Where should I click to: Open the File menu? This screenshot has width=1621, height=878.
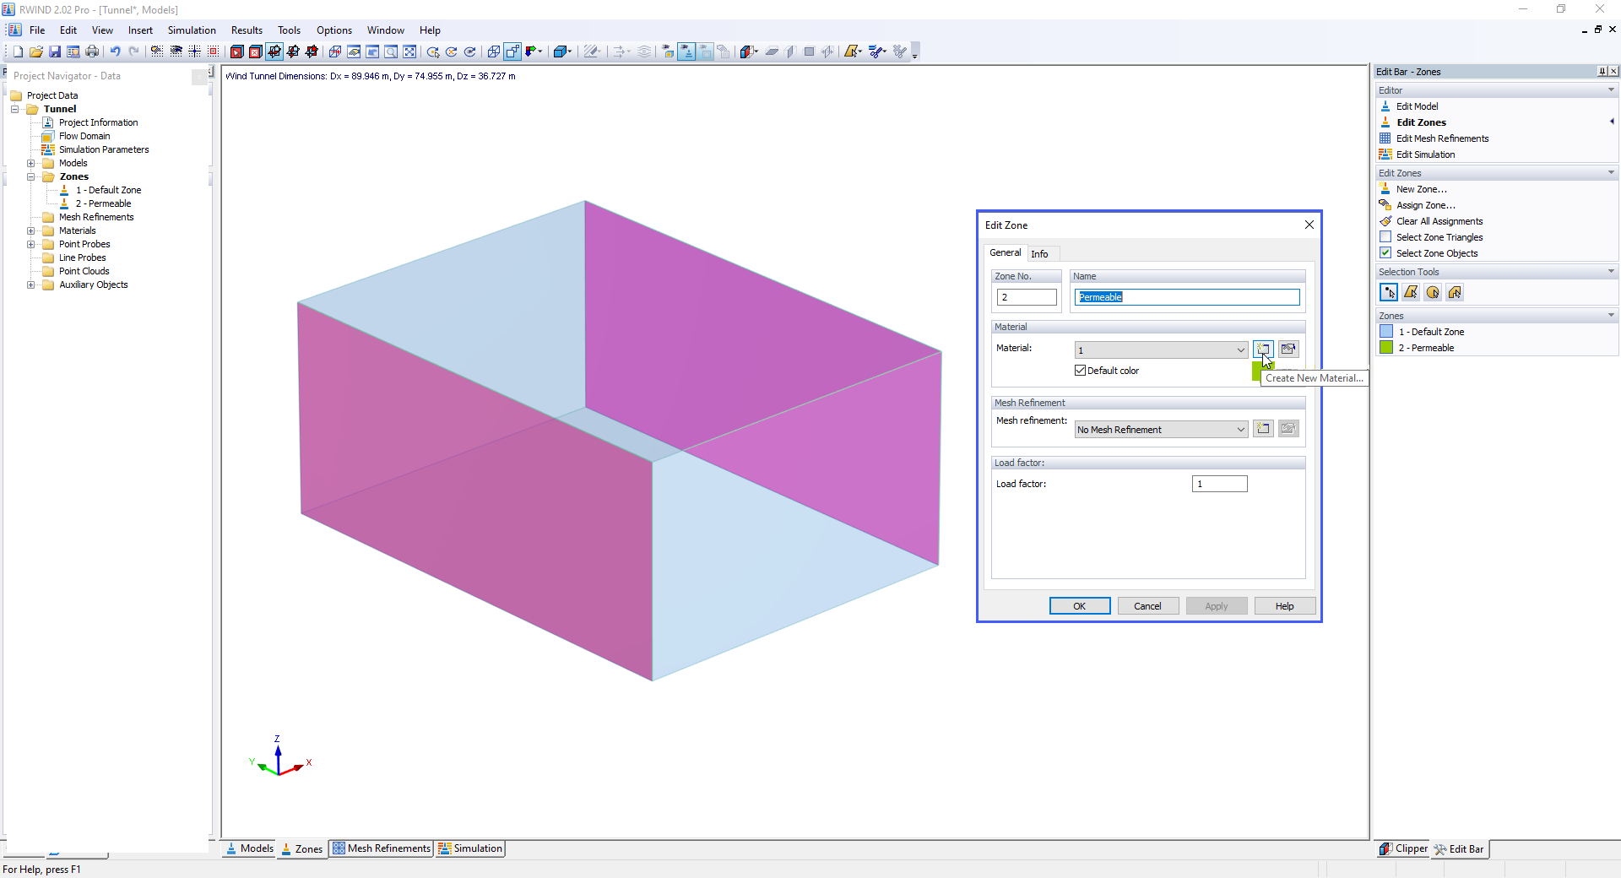pos(37,30)
